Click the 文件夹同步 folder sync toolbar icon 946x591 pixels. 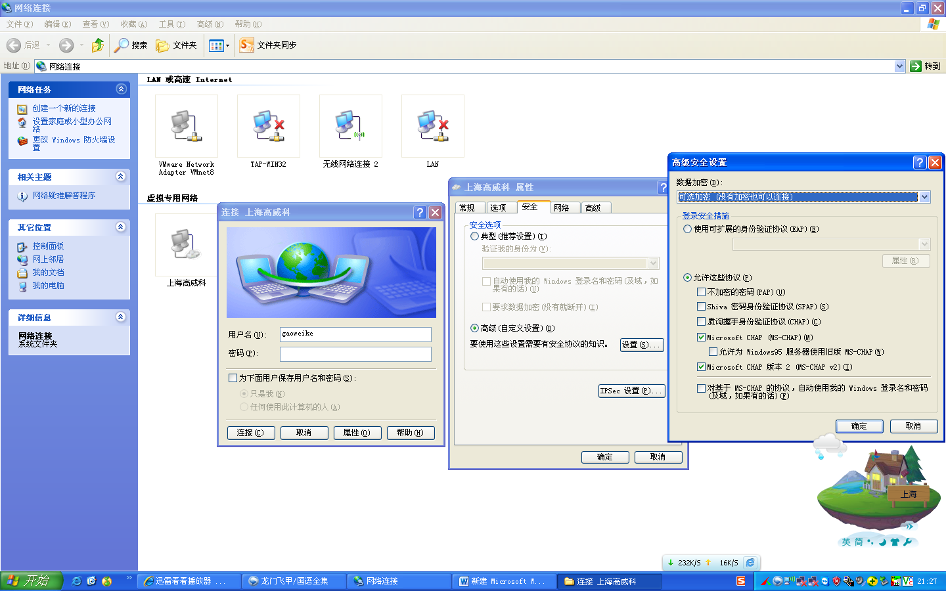pos(247,45)
